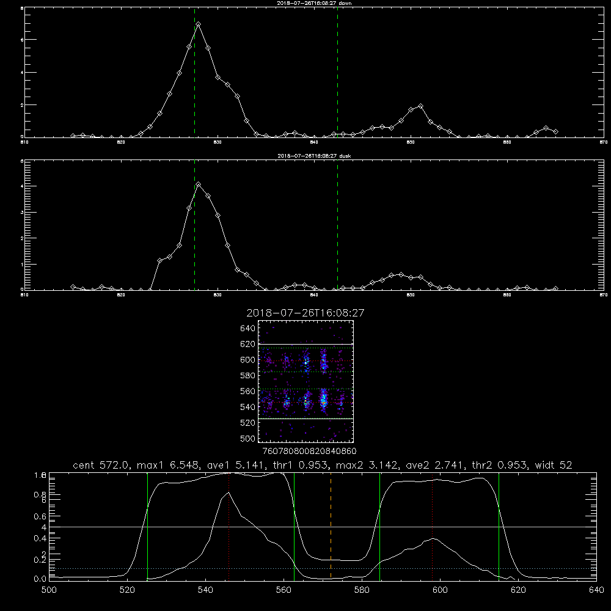Click the green dashed line near 842 in dawn plot
The image size is (611, 611).
(337, 73)
